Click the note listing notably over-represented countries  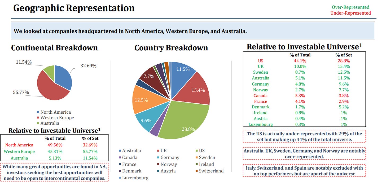304,154
